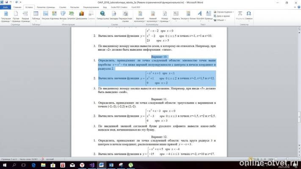The height and width of the screenshot is (169, 301).
Task: Add a Буквица drop cap
Action: [x=208, y=16]
